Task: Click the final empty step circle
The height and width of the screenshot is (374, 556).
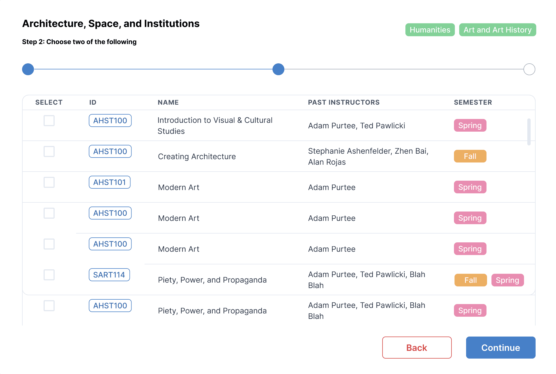Action: [529, 69]
